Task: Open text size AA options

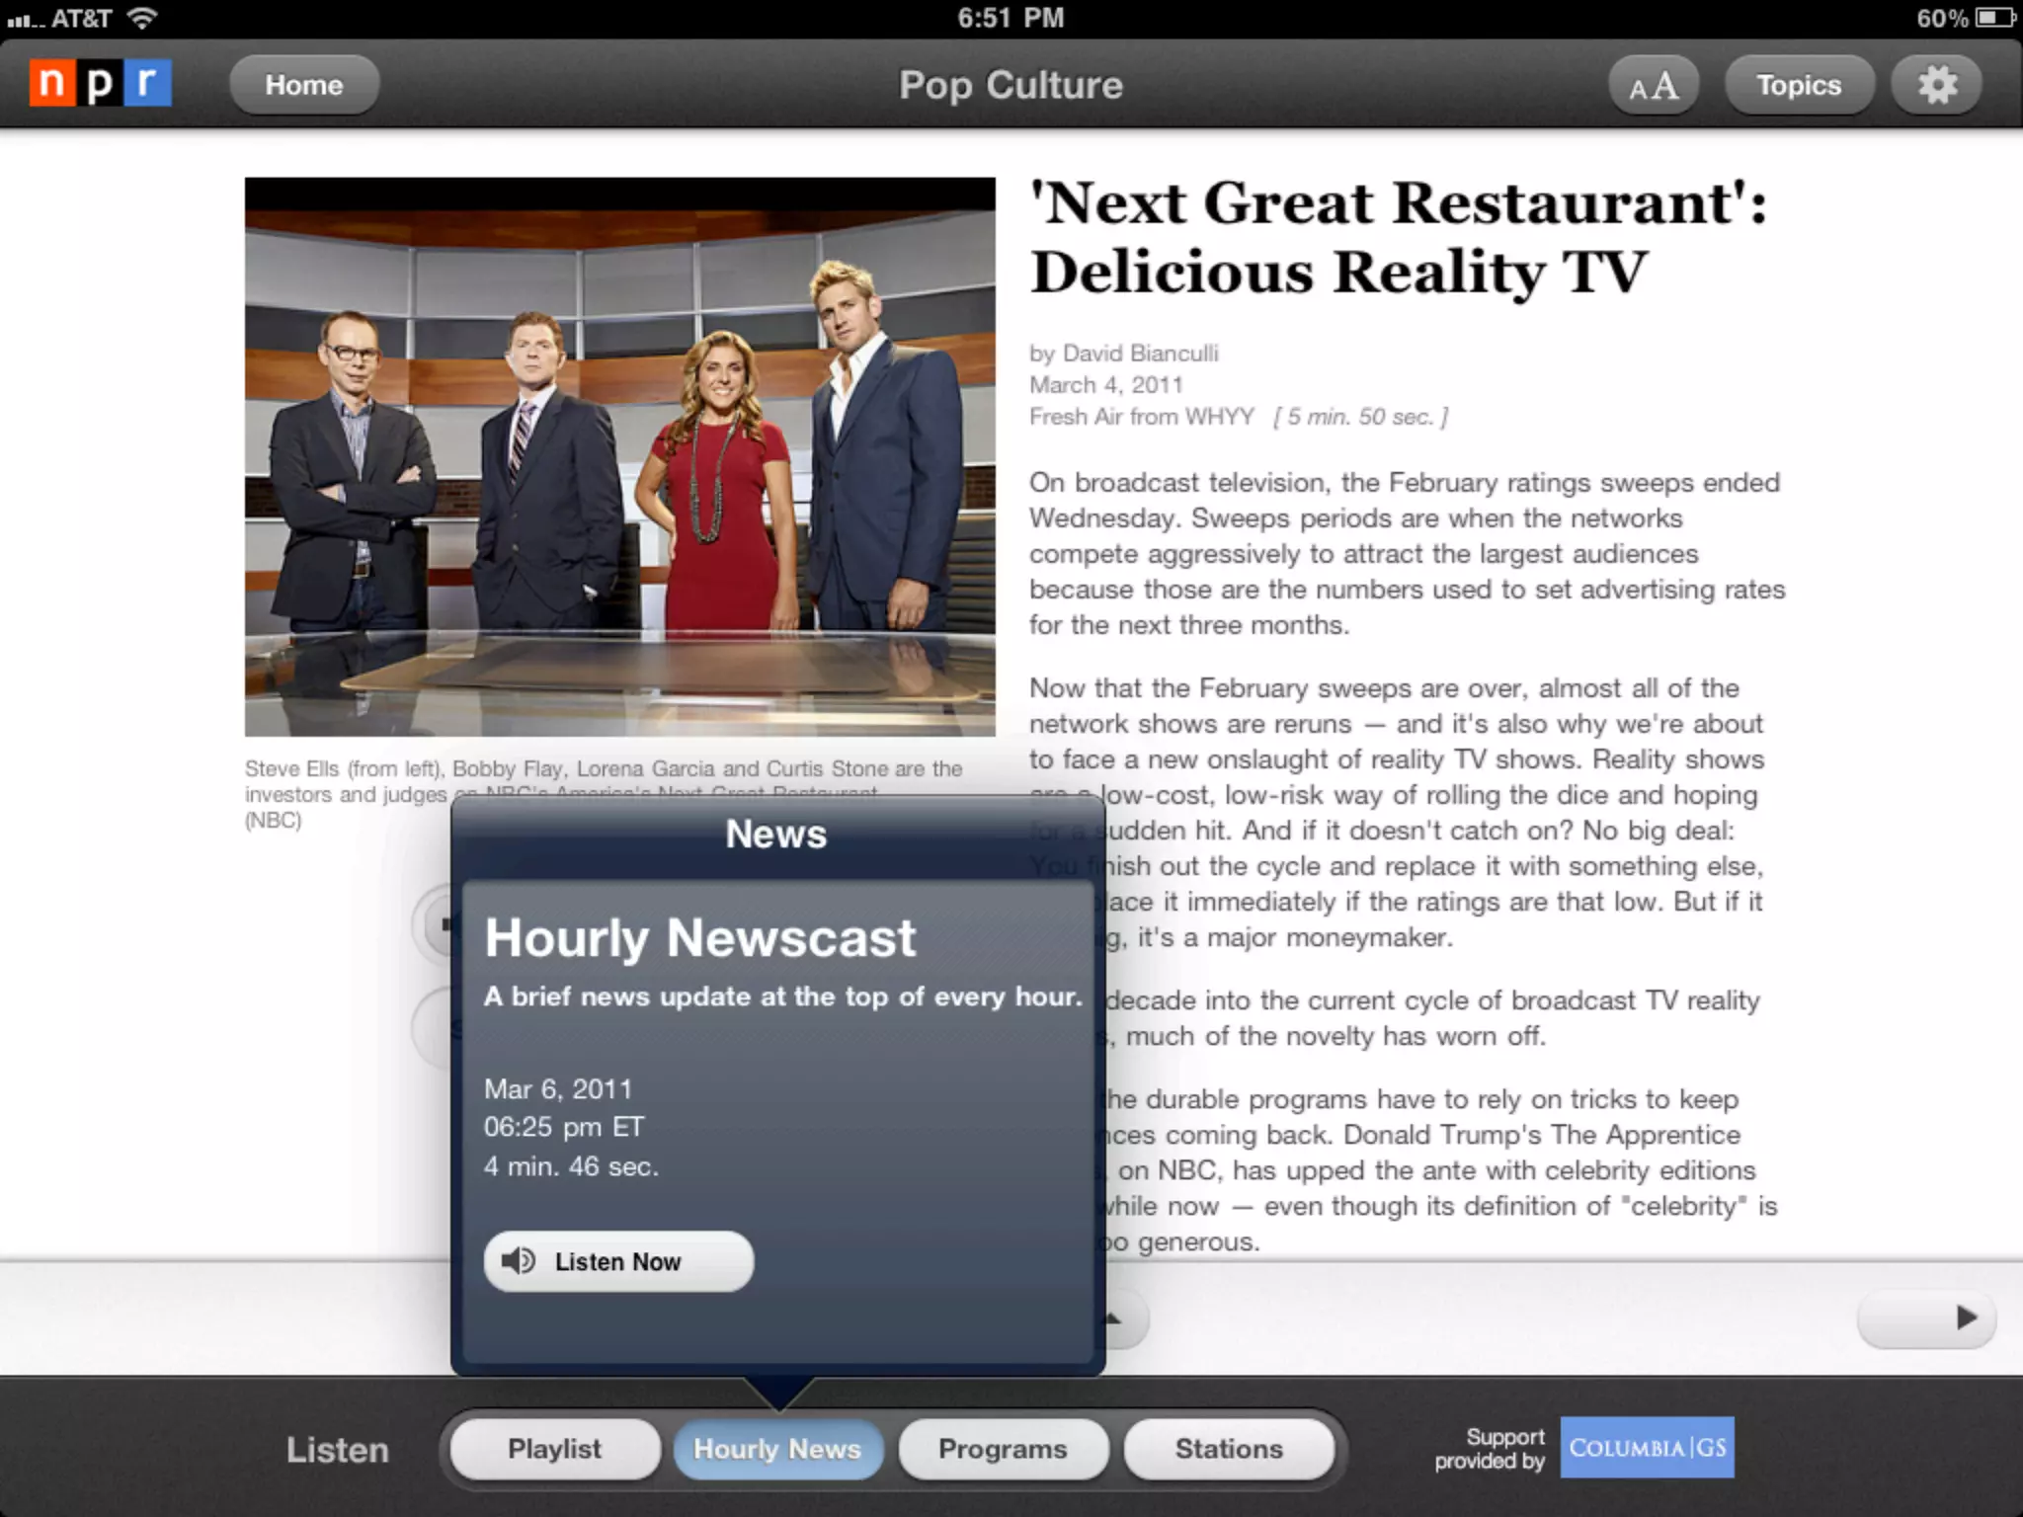Action: [1654, 85]
